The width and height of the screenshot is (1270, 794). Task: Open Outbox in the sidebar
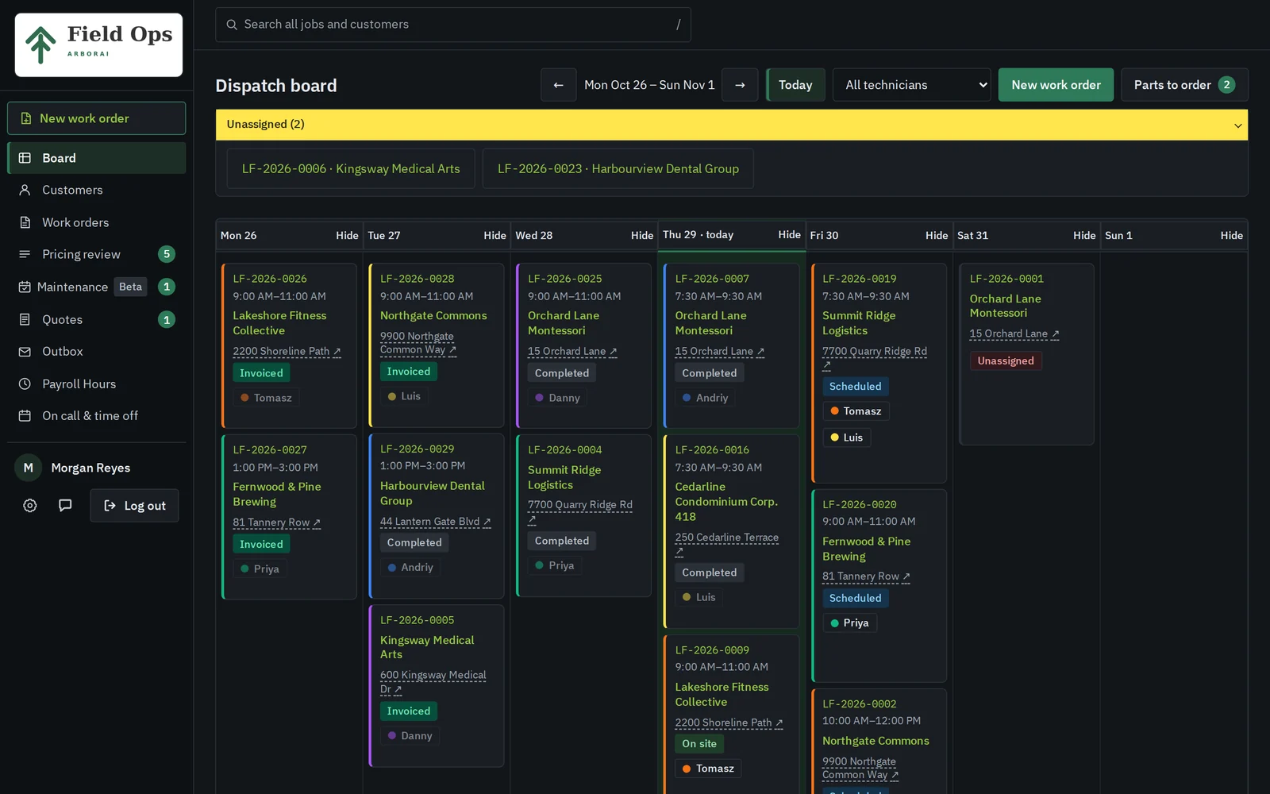(x=97, y=351)
